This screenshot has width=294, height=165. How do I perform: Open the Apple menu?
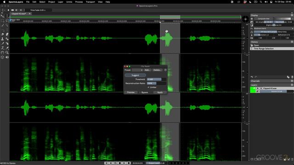click(x=4, y=2)
